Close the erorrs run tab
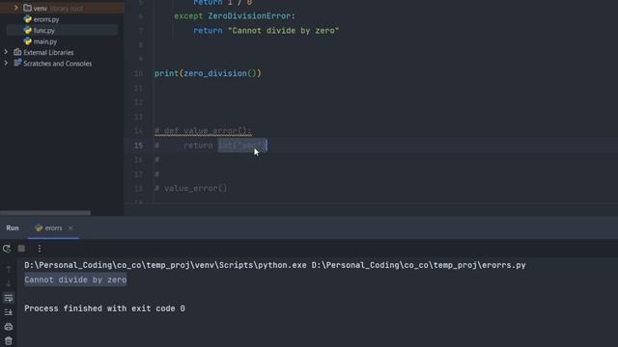618x347 pixels. [x=70, y=227]
